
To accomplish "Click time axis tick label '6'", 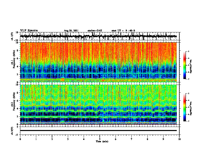I will coord(116,139).
